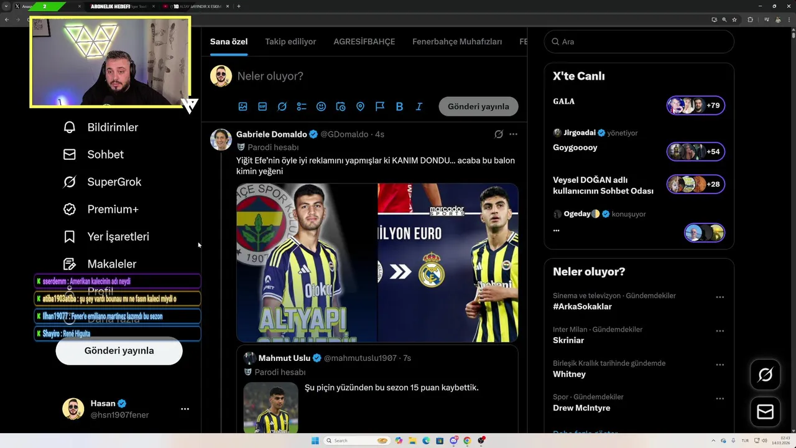
Task: Open Makaleler from sidebar
Action: click(99, 264)
